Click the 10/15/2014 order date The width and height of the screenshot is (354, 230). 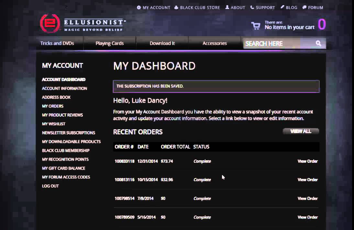[x=148, y=180]
